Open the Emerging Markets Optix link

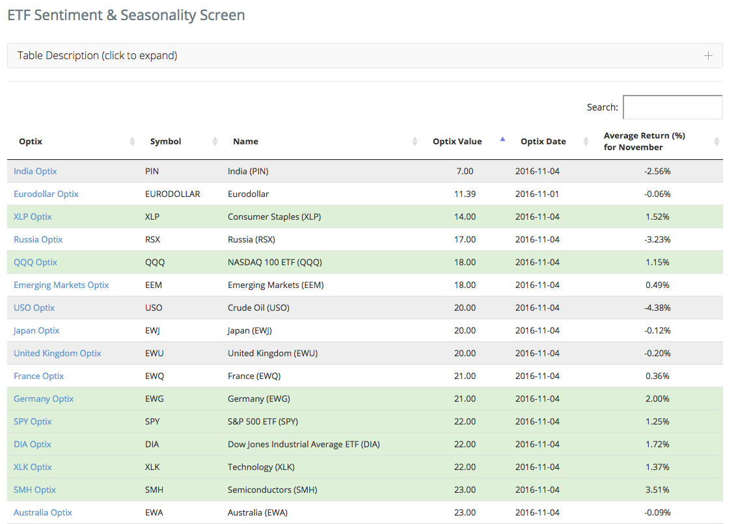(61, 285)
